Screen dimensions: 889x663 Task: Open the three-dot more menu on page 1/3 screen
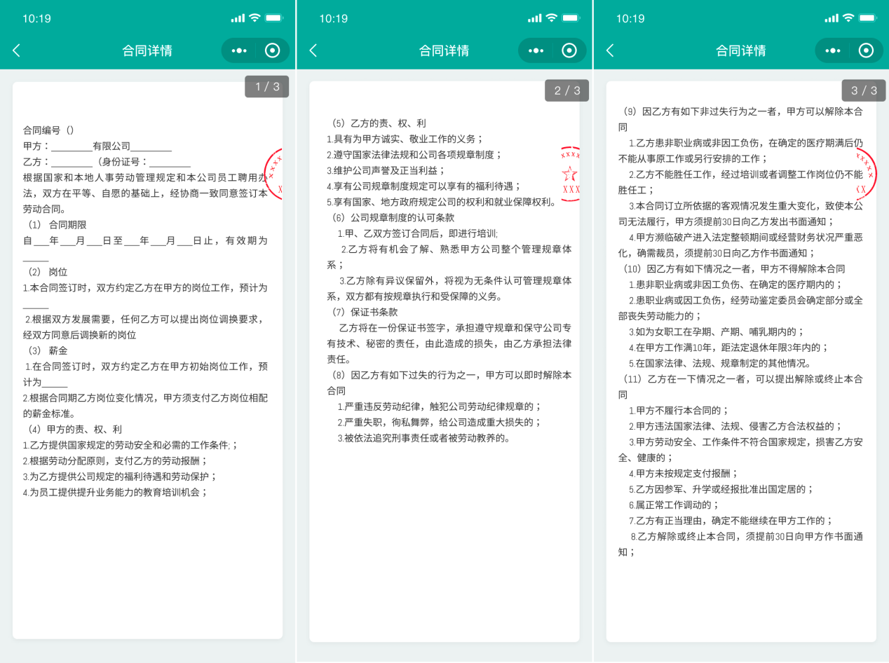pos(239,50)
